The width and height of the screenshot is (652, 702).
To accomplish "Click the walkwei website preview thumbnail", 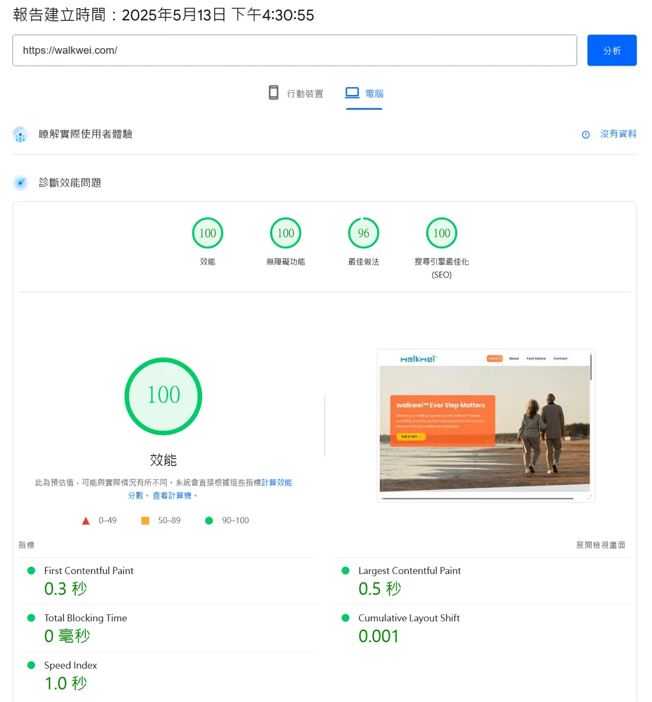I will (x=486, y=425).
